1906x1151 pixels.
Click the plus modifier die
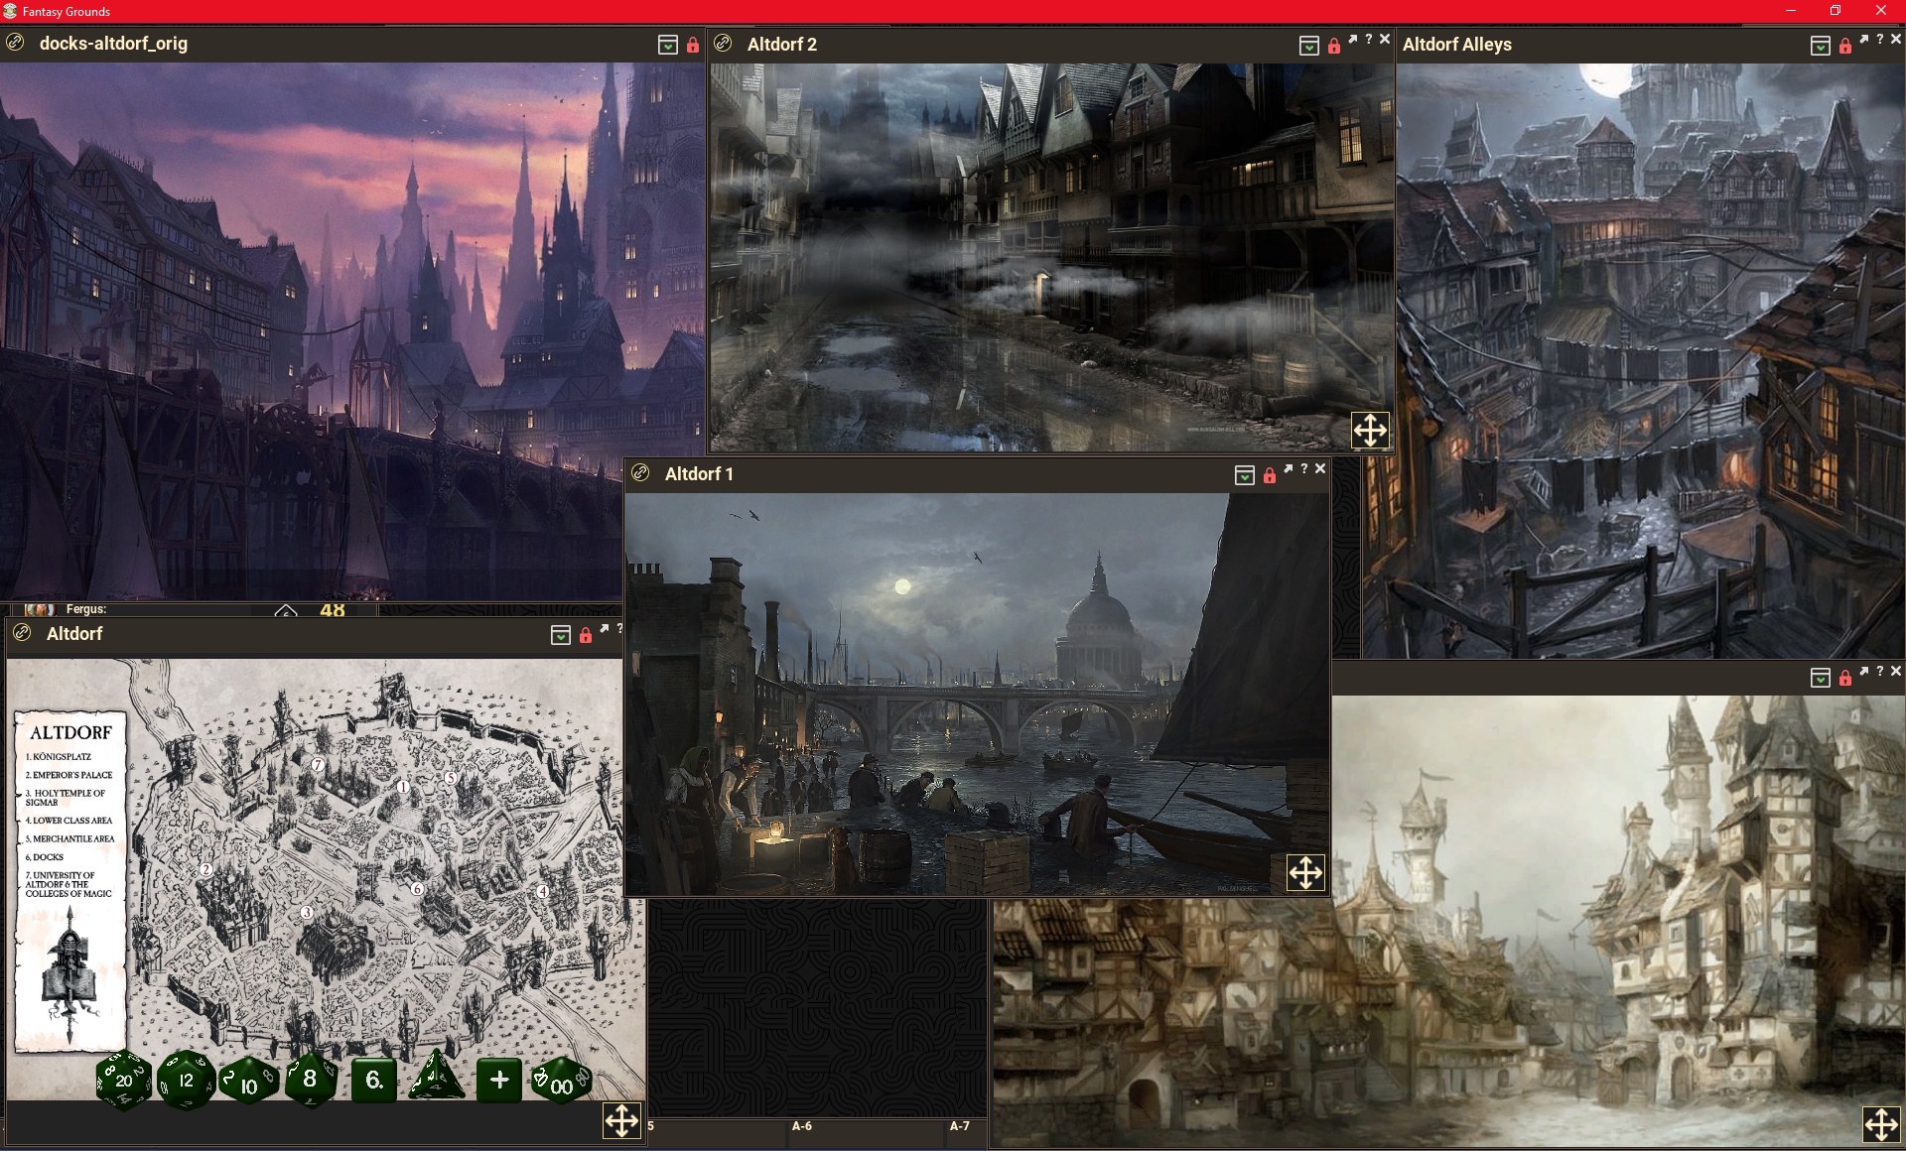[499, 1080]
